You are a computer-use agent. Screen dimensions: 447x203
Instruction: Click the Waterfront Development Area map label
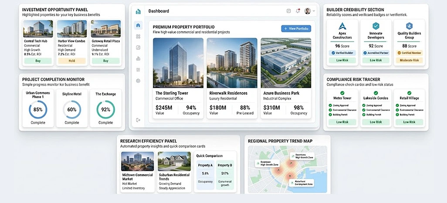(x=301, y=183)
